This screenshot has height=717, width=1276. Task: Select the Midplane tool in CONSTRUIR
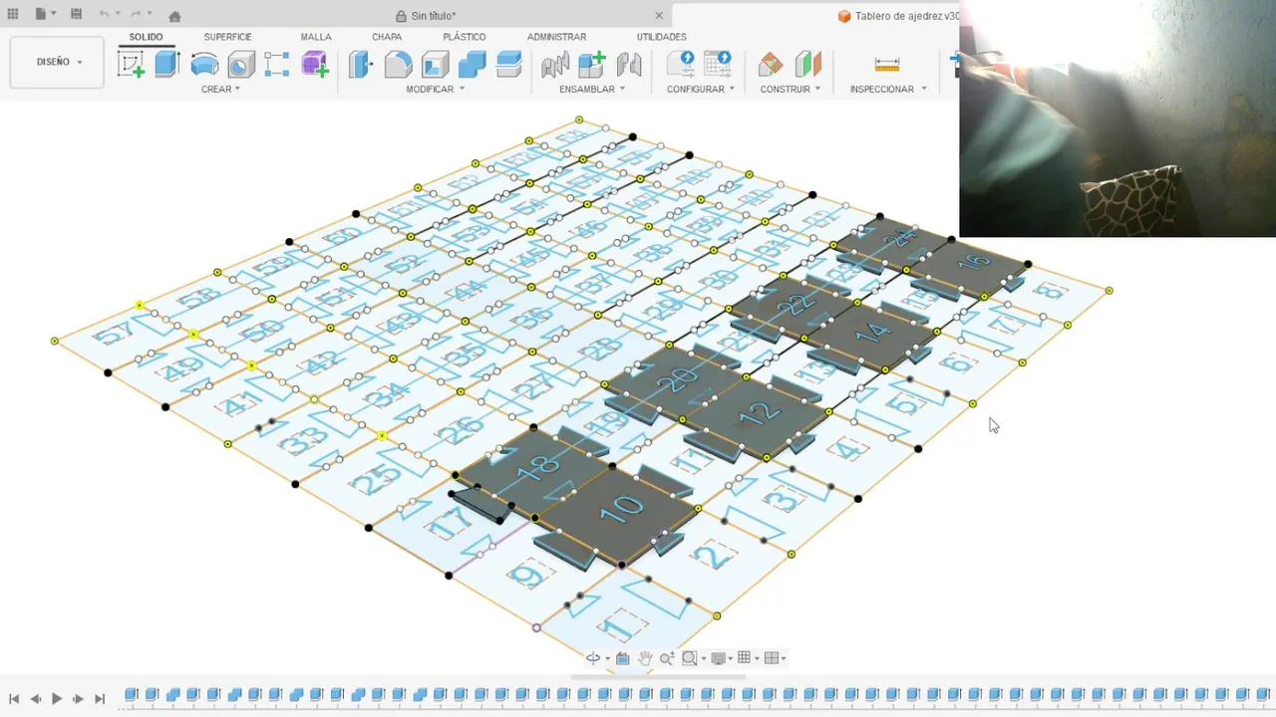click(x=807, y=65)
